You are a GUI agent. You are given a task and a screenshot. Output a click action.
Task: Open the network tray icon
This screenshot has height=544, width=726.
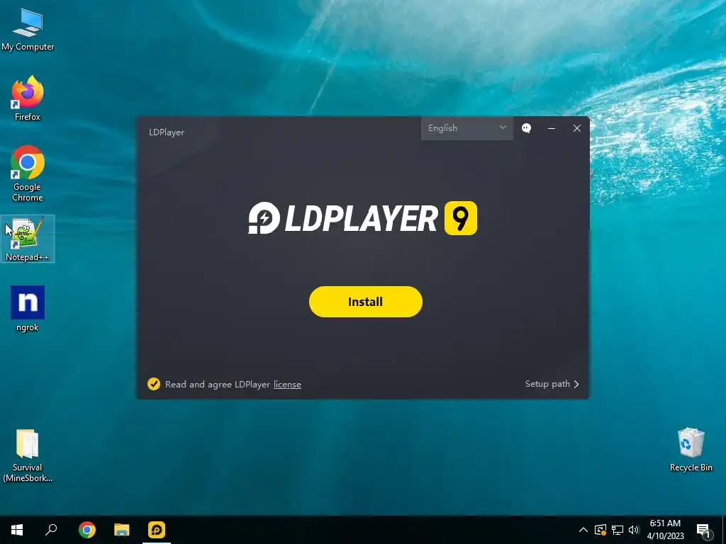[618, 530]
